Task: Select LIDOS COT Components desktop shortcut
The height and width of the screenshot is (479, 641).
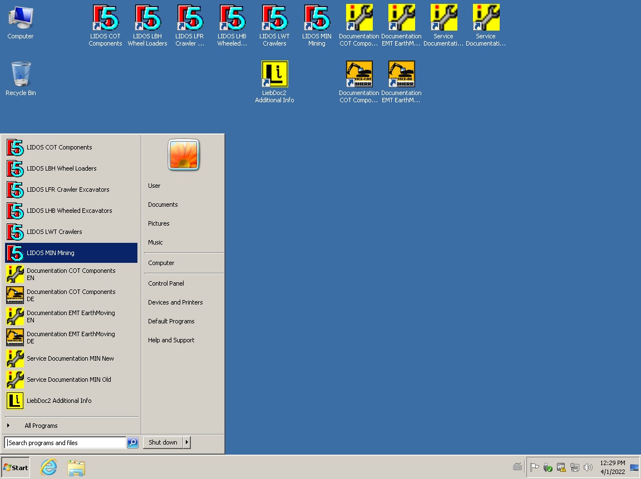Action: click(x=106, y=26)
